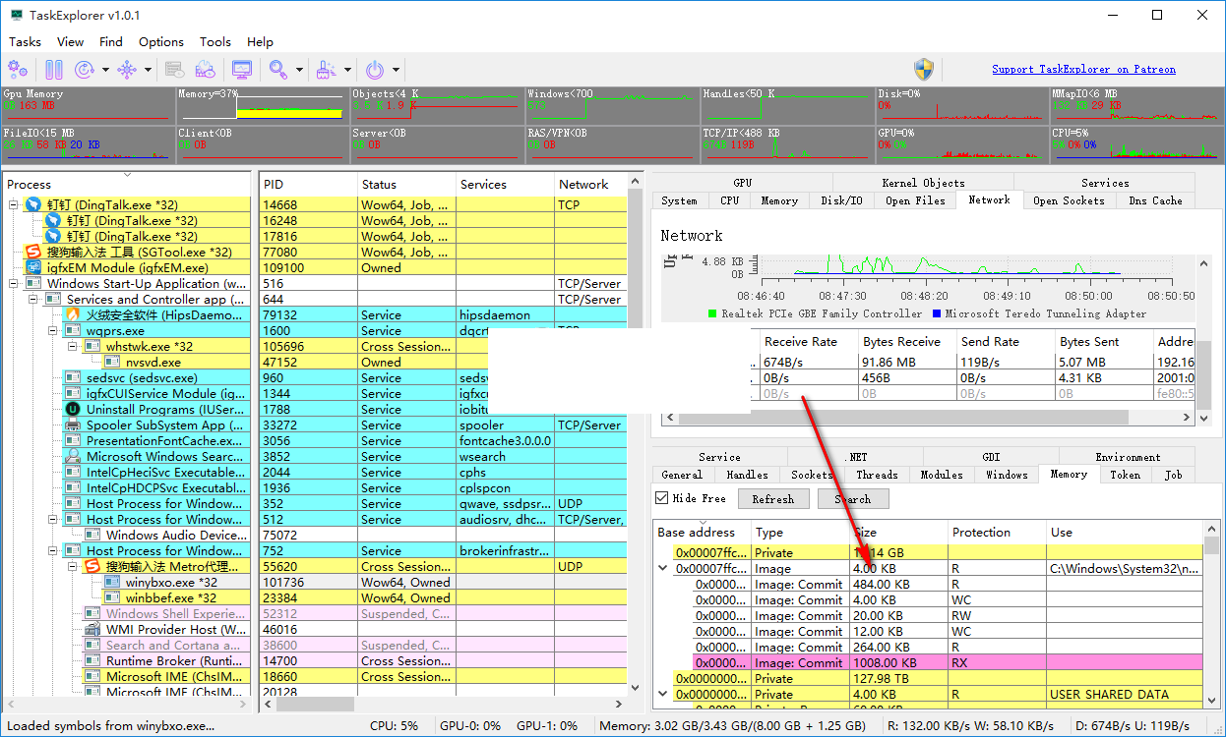Uncheck the Hide Free checkbox
This screenshot has height=737, width=1226.
(661, 498)
